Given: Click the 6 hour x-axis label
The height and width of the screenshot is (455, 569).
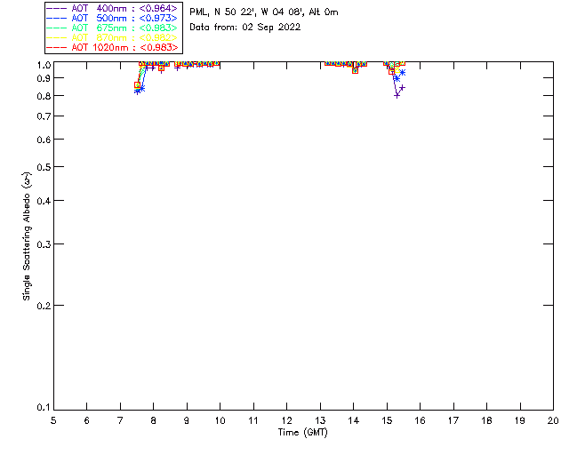Looking at the screenshot, I should click(87, 420).
